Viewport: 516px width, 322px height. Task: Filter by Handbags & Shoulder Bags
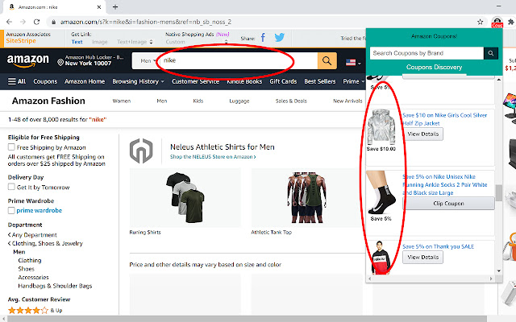[x=55, y=286]
